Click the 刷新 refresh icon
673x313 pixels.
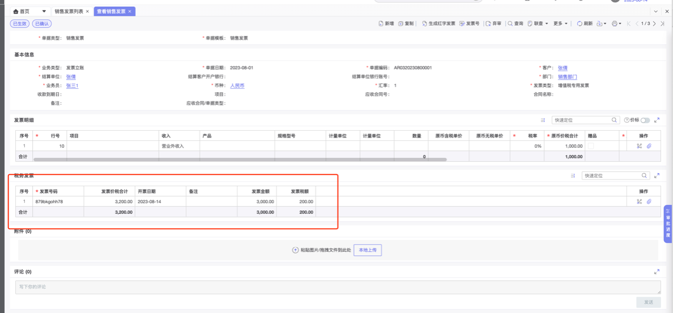[584, 24]
